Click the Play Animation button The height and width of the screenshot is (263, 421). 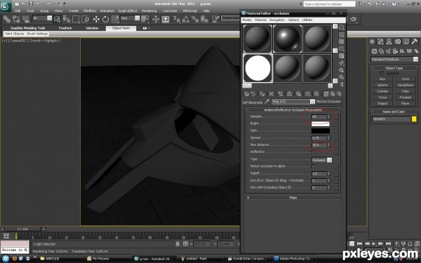pyautogui.click(x=374, y=243)
